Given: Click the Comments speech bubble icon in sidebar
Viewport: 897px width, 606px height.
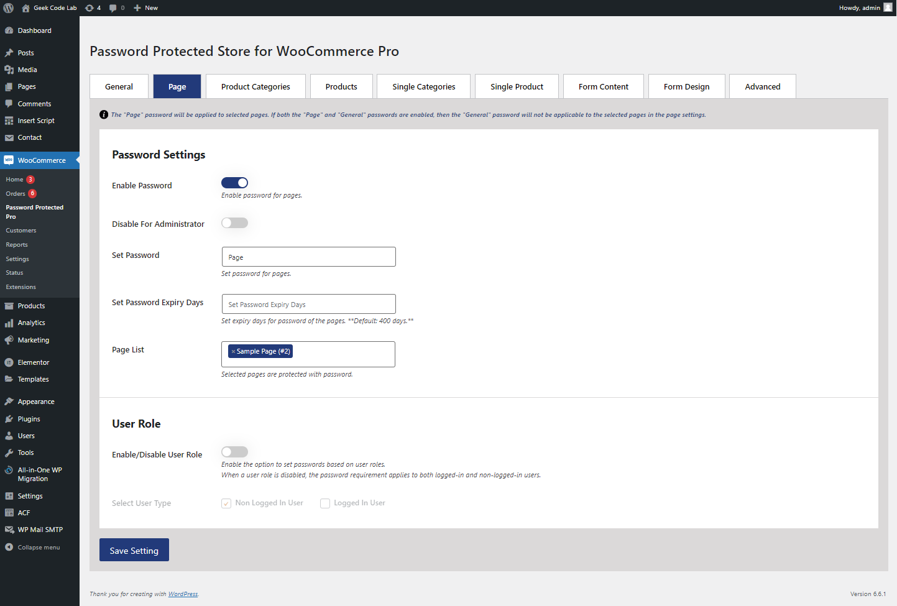Looking at the screenshot, I should point(9,104).
